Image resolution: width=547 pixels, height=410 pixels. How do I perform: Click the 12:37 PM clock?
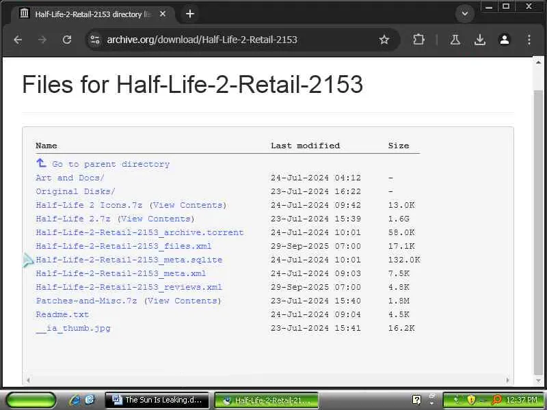pos(522,400)
